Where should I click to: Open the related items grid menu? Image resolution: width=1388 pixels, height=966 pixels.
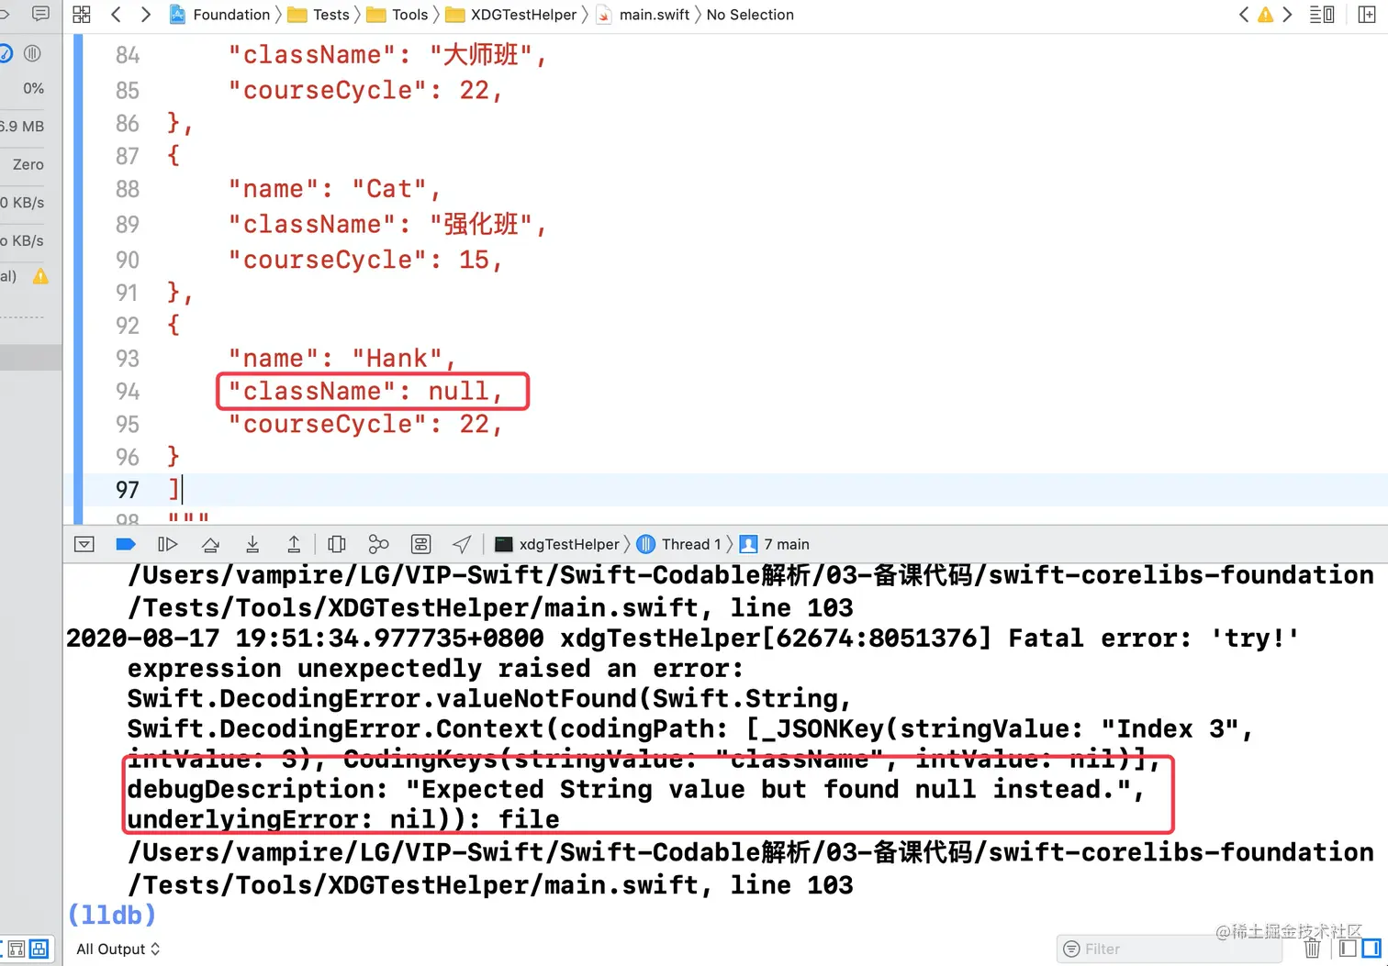pos(82,15)
